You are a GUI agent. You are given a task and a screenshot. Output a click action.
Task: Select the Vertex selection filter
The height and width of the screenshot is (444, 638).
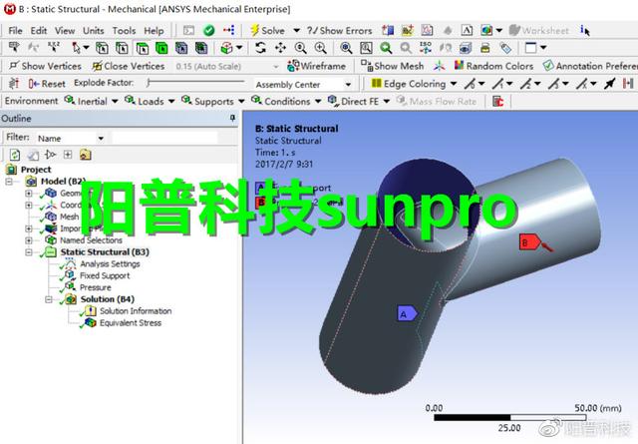(102, 48)
